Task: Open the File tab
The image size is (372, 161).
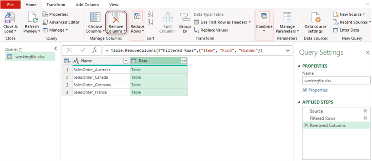Action: (x=10, y=5)
